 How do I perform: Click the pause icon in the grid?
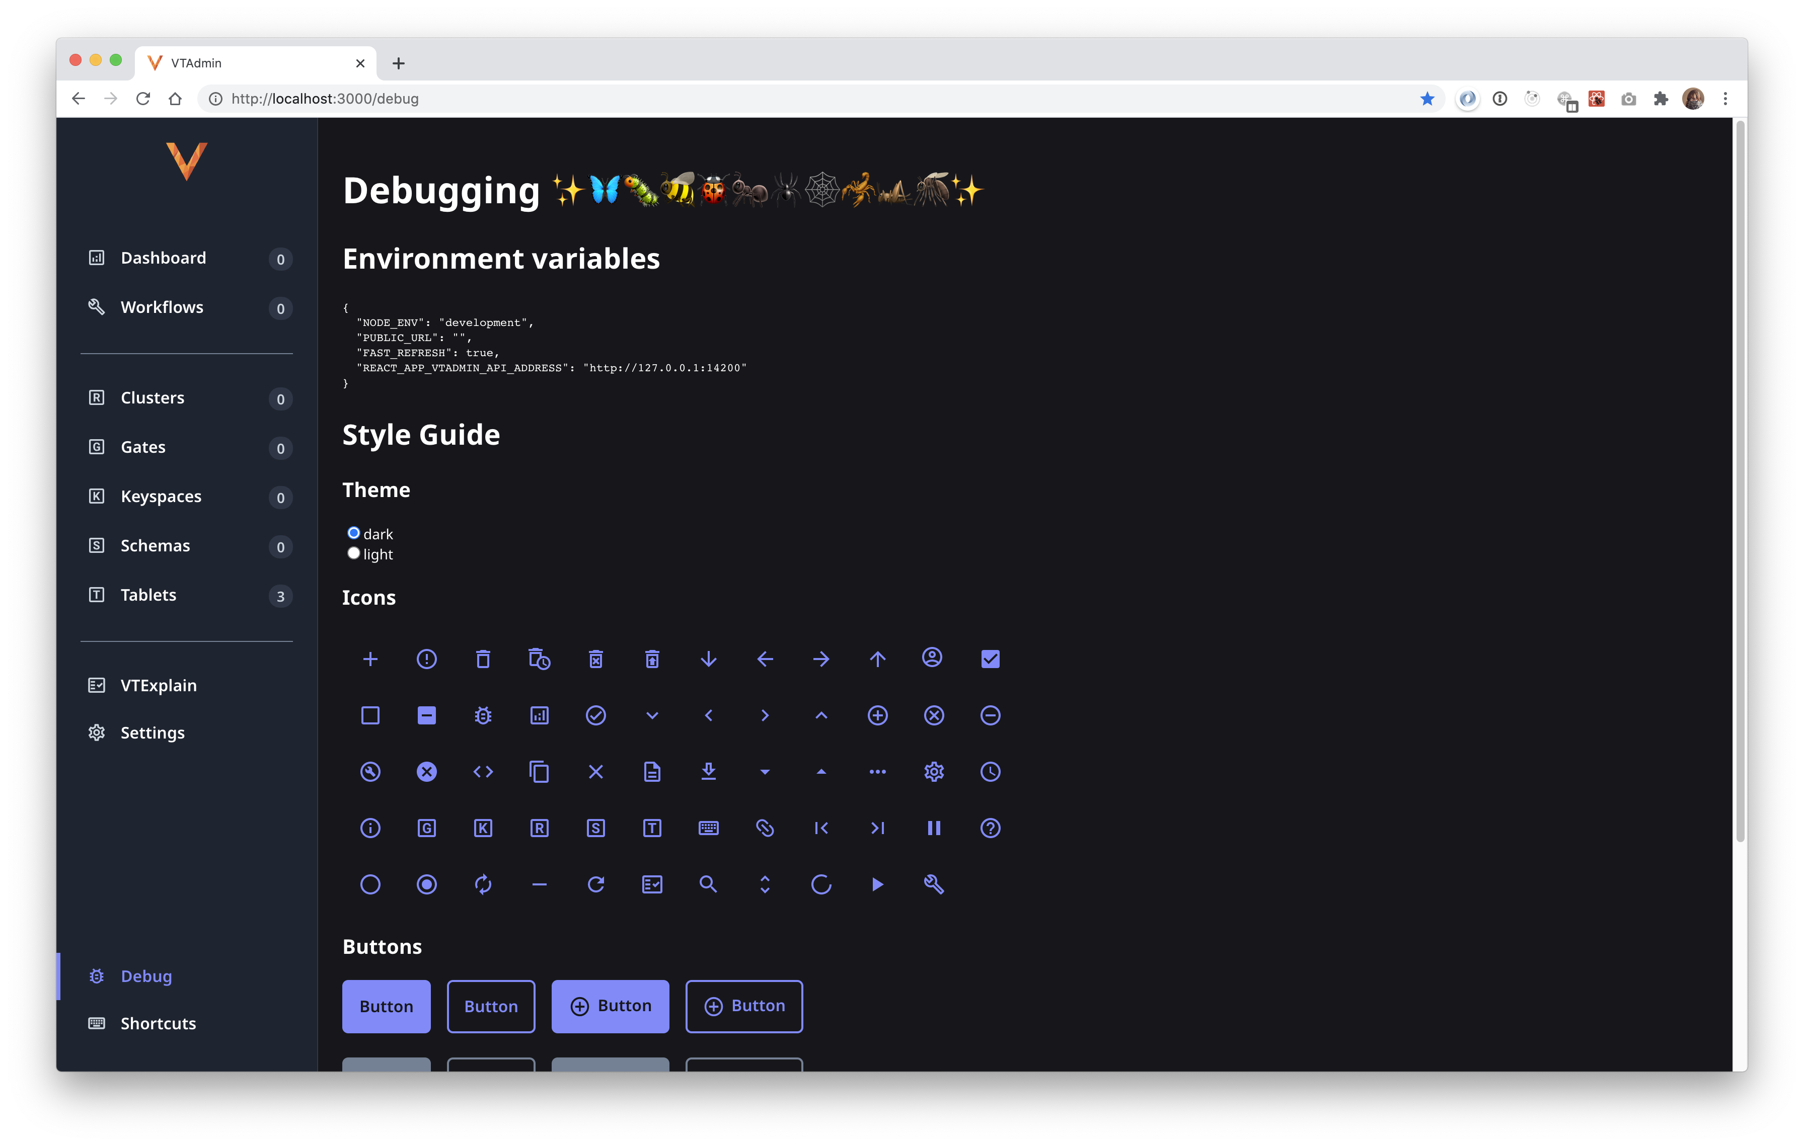[934, 828]
